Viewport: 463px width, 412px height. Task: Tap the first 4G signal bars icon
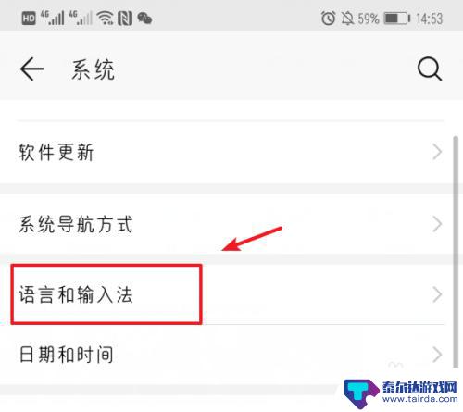[53, 18]
